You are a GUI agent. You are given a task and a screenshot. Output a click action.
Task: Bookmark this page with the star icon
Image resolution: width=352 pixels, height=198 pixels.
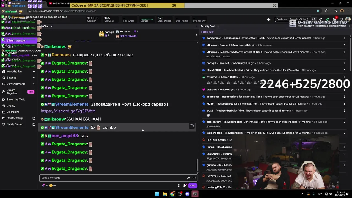point(318,11)
